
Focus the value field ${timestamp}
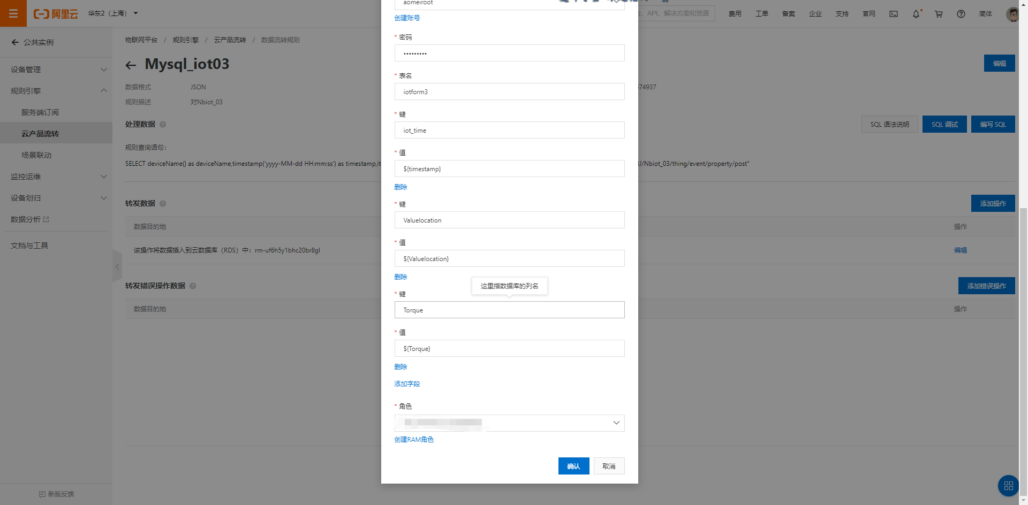(x=509, y=169)
